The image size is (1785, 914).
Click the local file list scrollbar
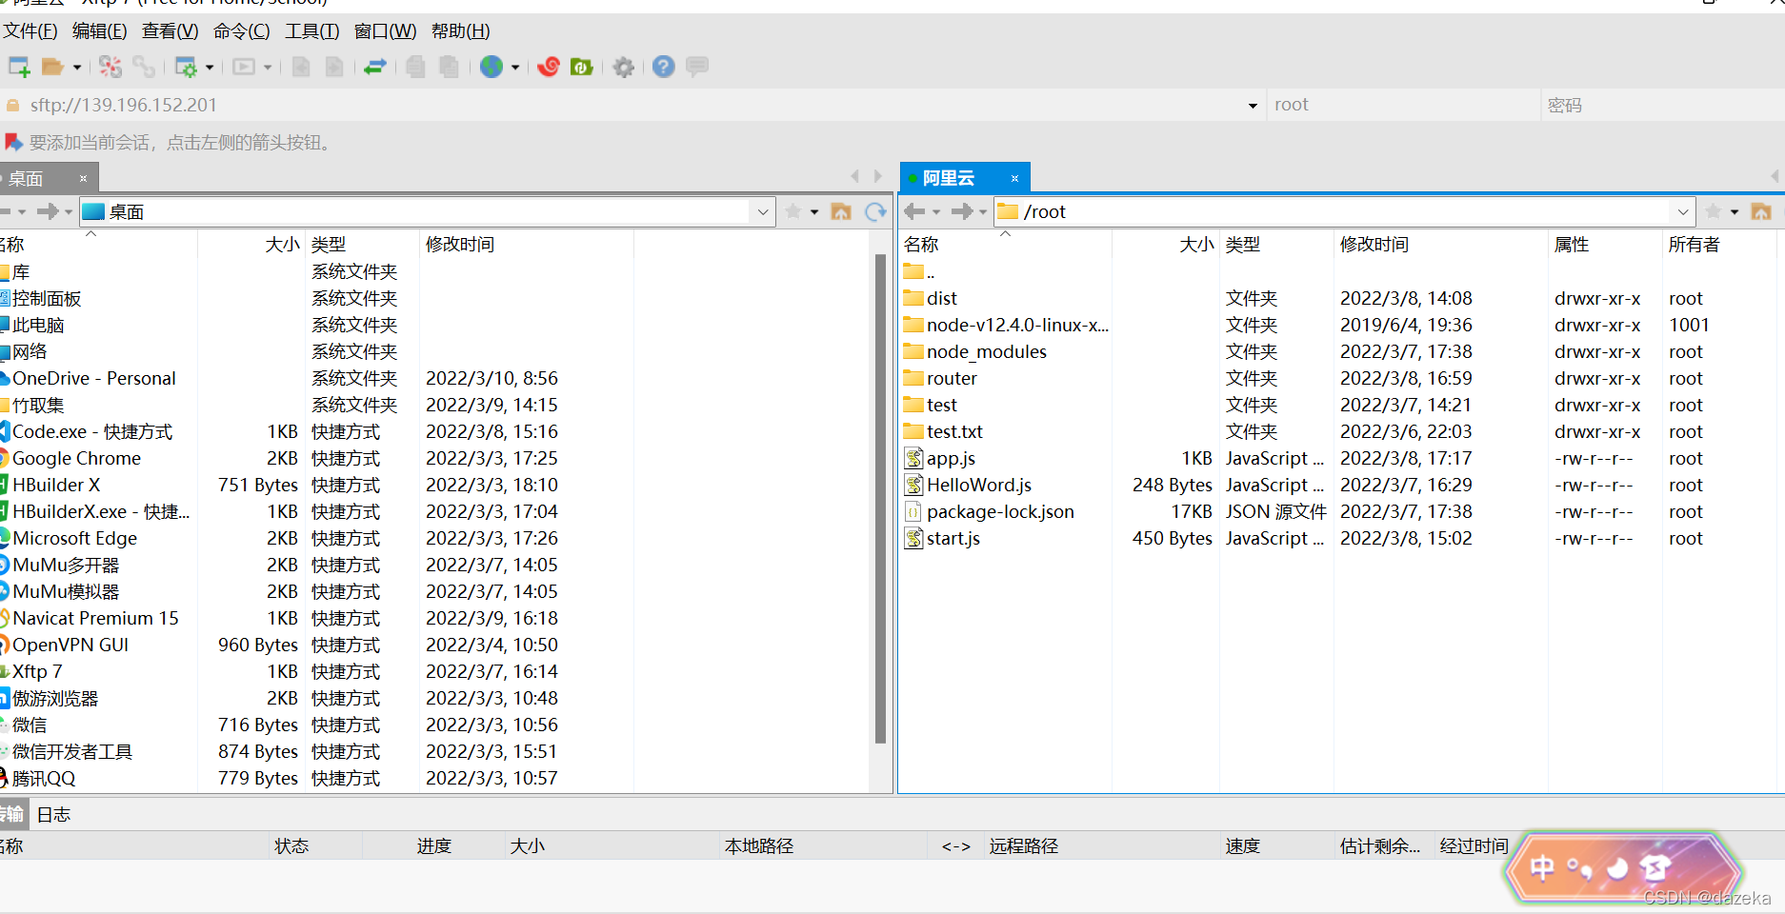880,497
